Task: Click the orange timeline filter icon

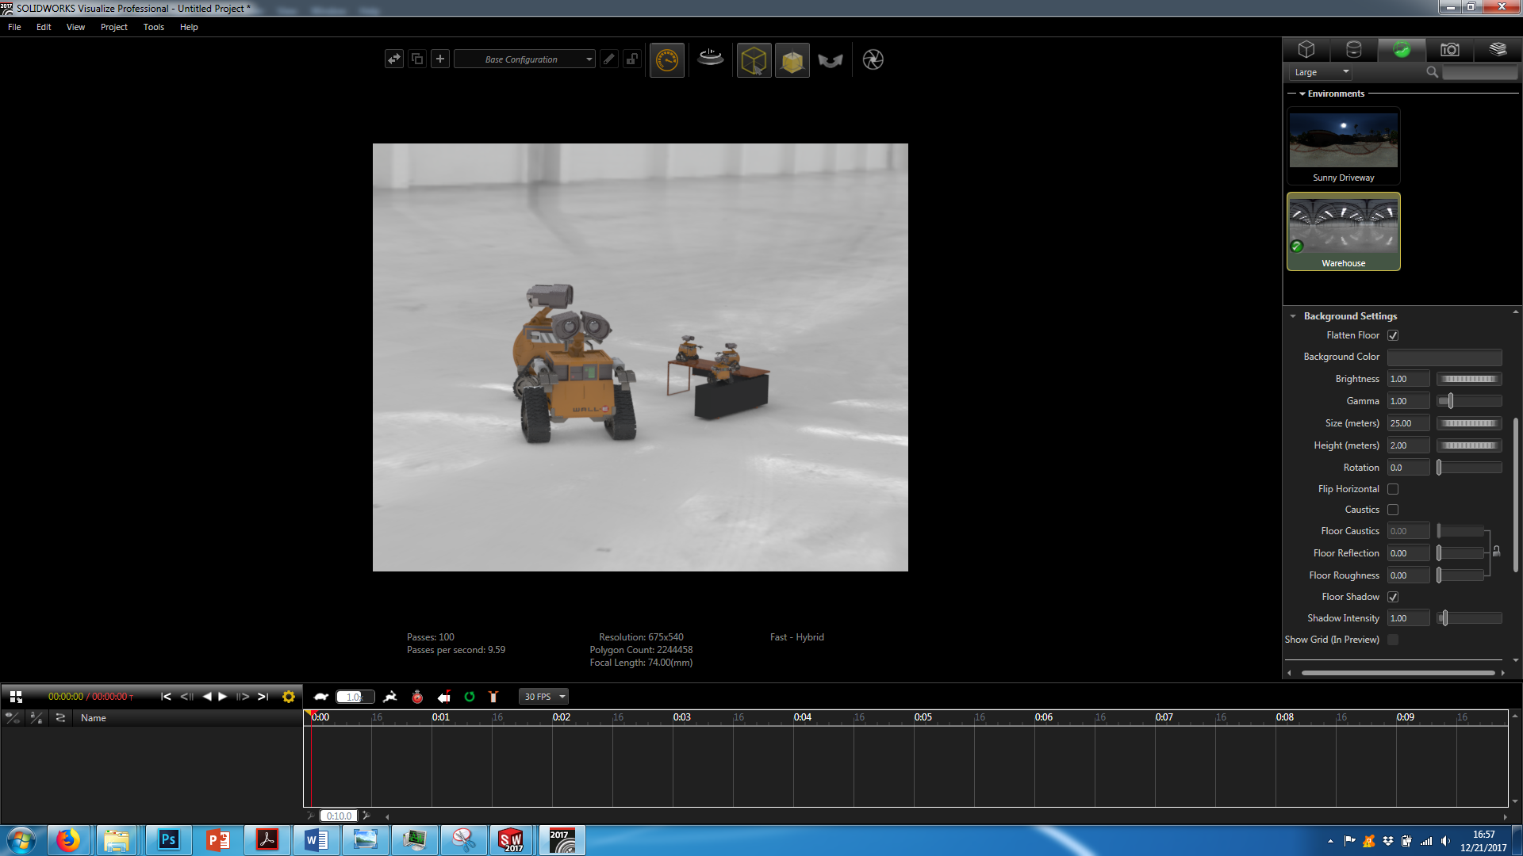Action: pos(493,697)
